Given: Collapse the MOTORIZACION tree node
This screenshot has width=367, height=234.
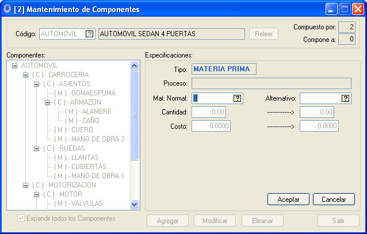Looking at the screenshot, I should point(26,185).
